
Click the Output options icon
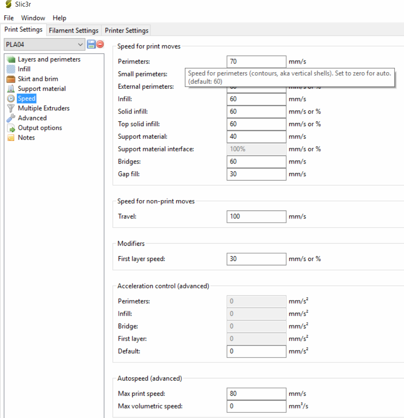point(11,128)
